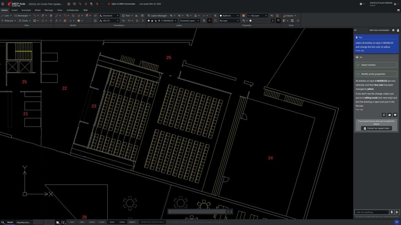Click the Save drawing icon in title bar
The height and width of the screenshot is (225, 401).
[x=69, y=4]
